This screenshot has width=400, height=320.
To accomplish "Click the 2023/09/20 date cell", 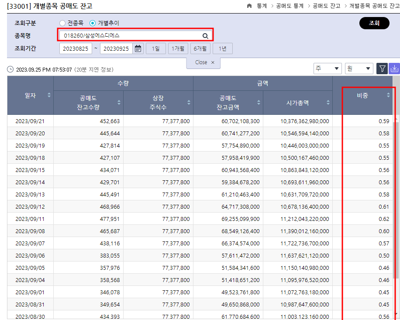I will click(x=30, y=134).
